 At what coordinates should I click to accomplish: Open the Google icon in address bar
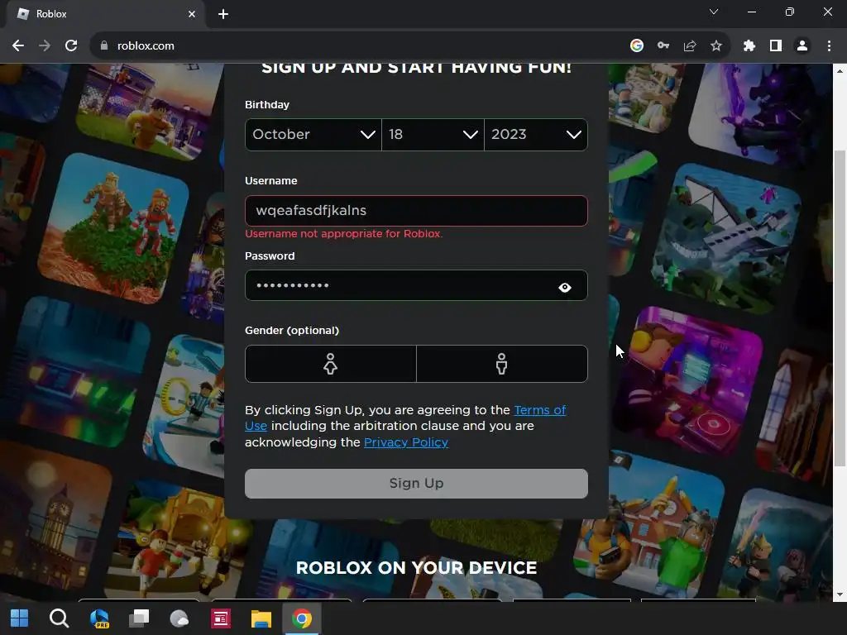(x=637, y=46)
